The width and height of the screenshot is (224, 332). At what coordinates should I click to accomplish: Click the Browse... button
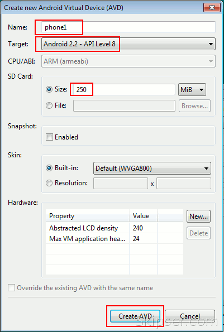tap(194, 105)
